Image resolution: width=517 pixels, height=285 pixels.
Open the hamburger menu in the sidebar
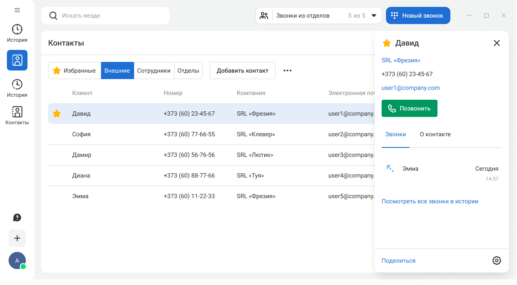coord(17,10)
